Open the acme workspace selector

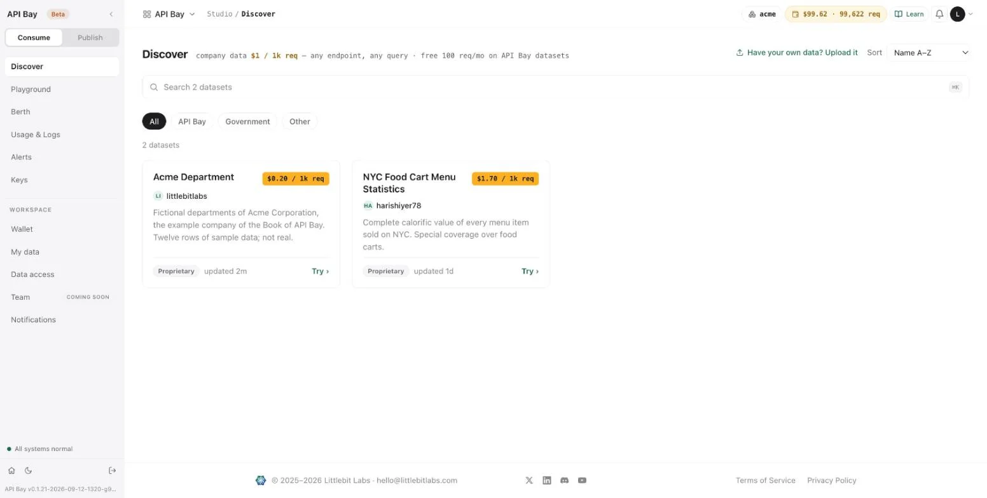click(762, 14)
